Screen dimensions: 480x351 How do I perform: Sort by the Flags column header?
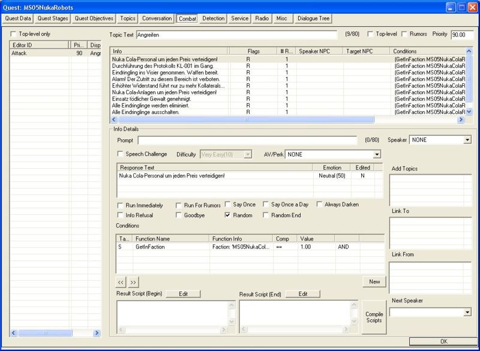[253, 52]
